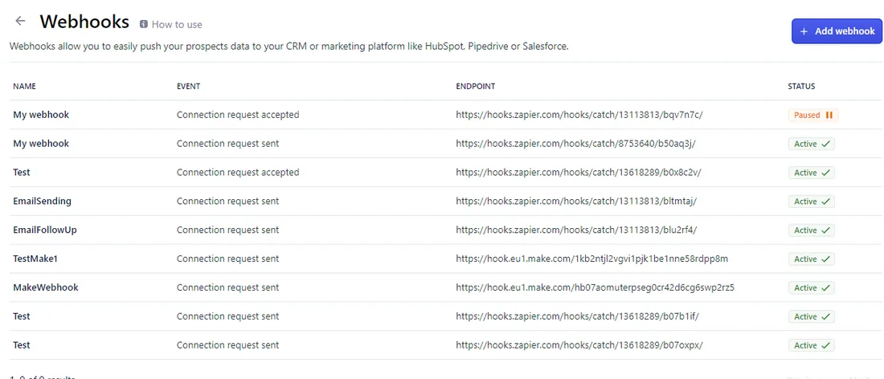Click Active status badge in EmailFollowUp row
Image resolution: width=884 pixels, height=379 pixels.
tap(812, 230)
